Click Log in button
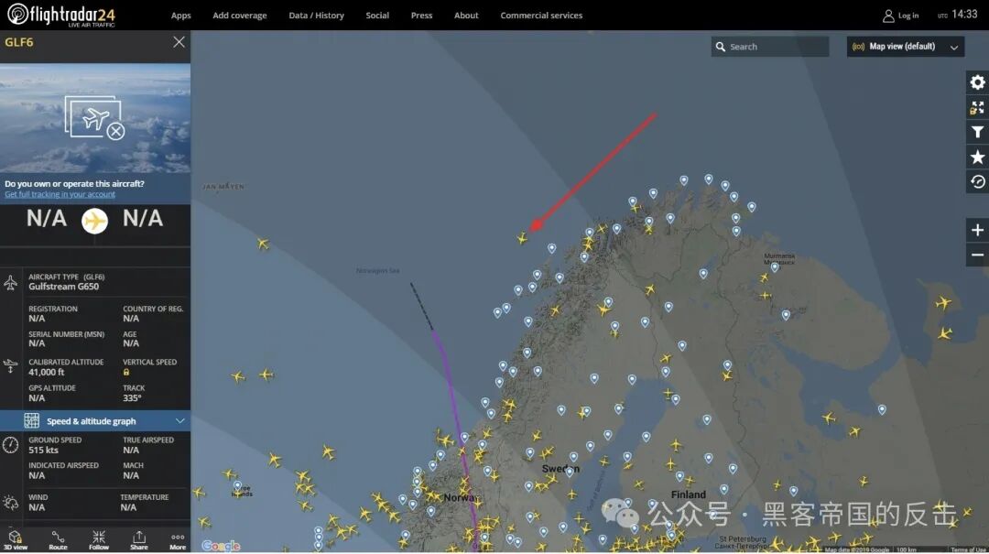 (x=901, y=16)
